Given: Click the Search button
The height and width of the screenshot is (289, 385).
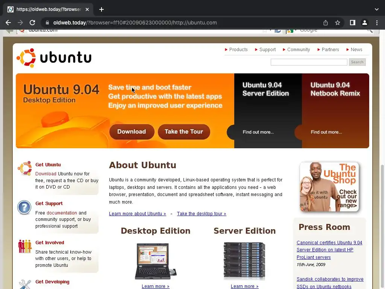Looking at the screenshot, I should 357,62.
